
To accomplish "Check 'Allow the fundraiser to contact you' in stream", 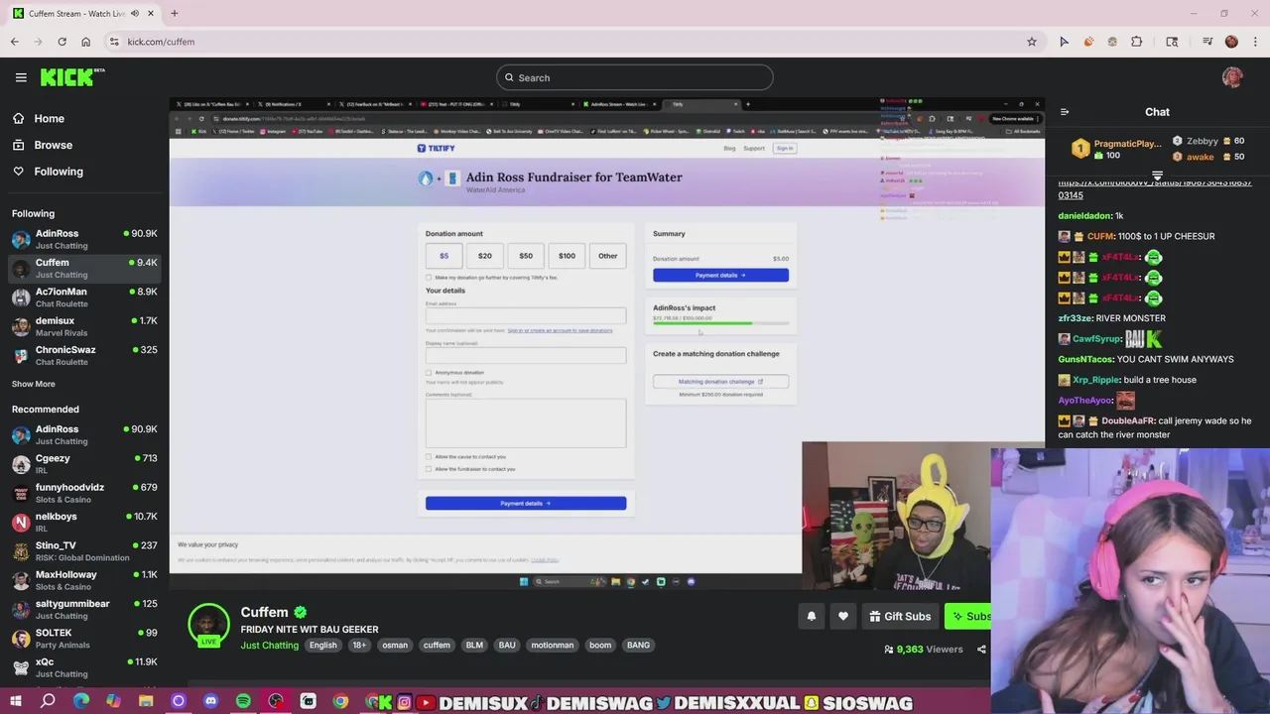I will 429,469.
